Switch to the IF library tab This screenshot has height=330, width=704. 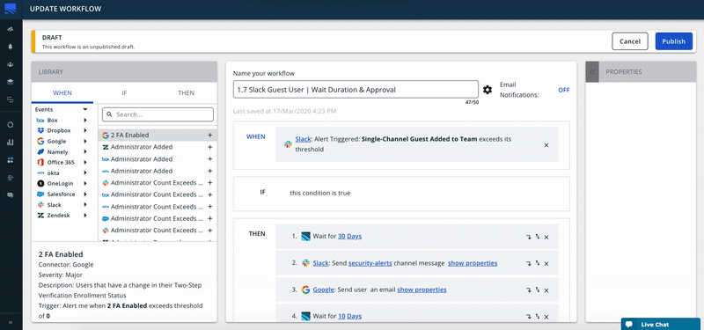[x=124, y=93]
